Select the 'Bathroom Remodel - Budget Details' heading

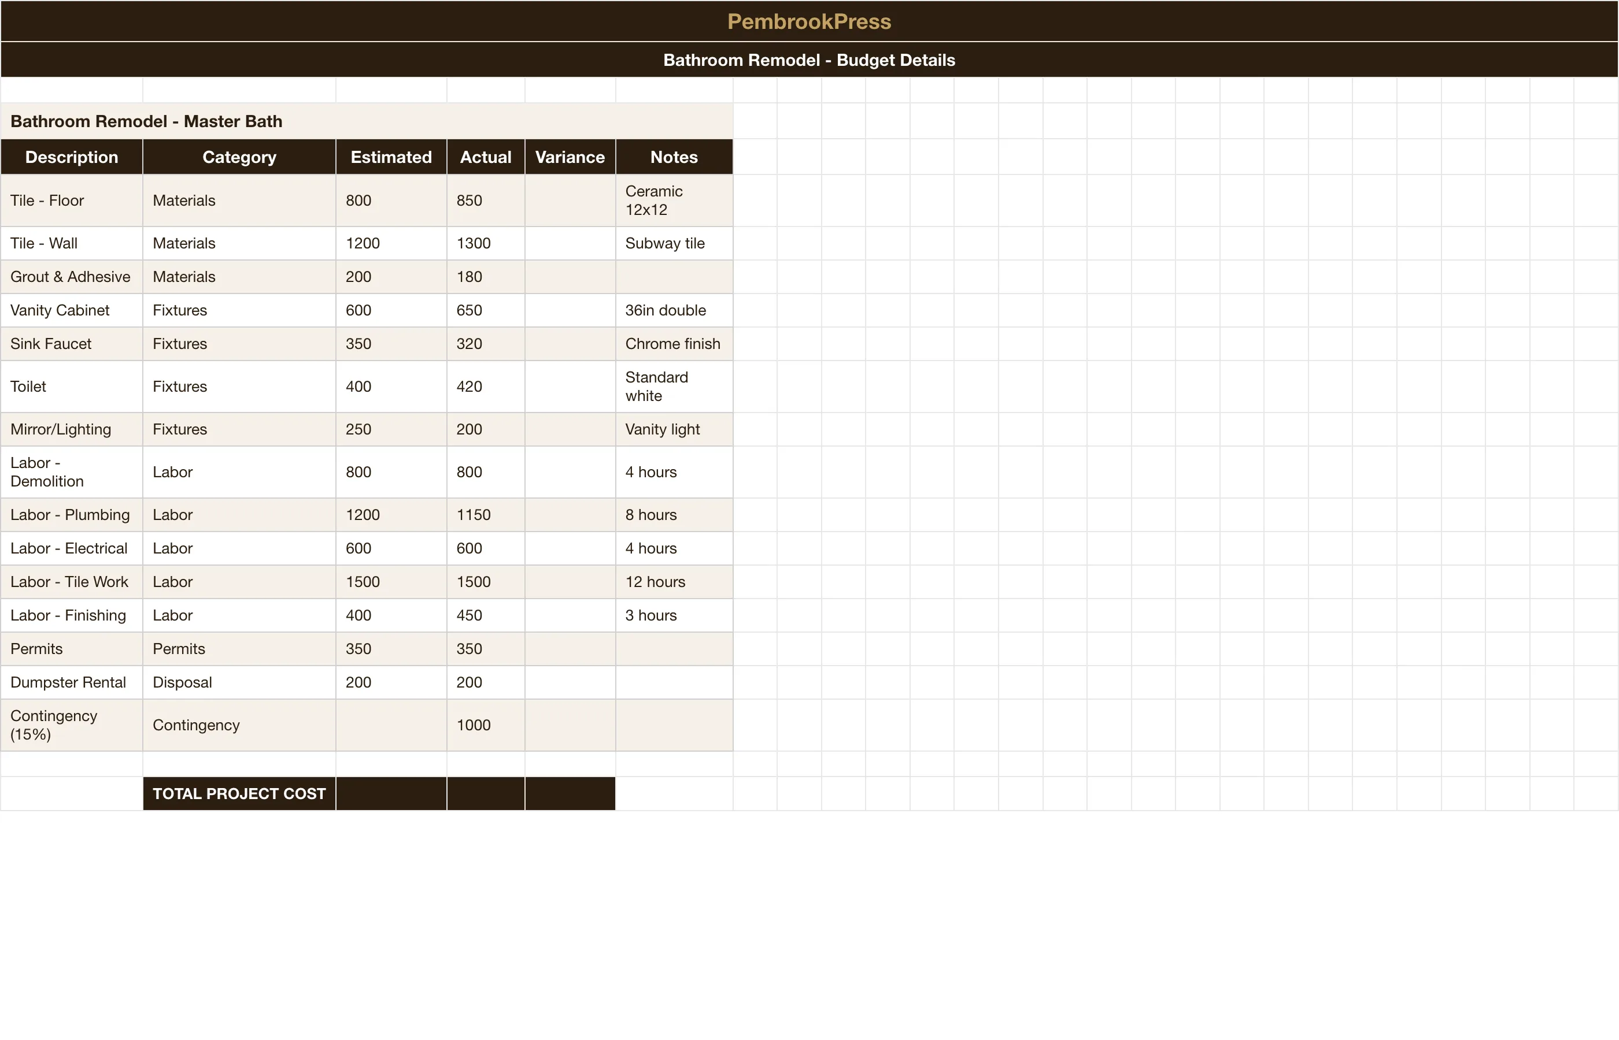pyautogui.click(x=809, y=60)
